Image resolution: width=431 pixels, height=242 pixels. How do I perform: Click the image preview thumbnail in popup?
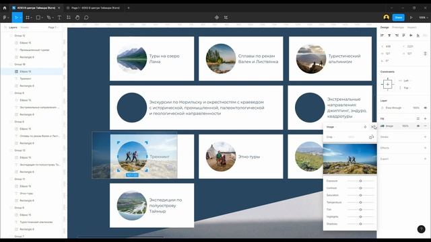350,159
